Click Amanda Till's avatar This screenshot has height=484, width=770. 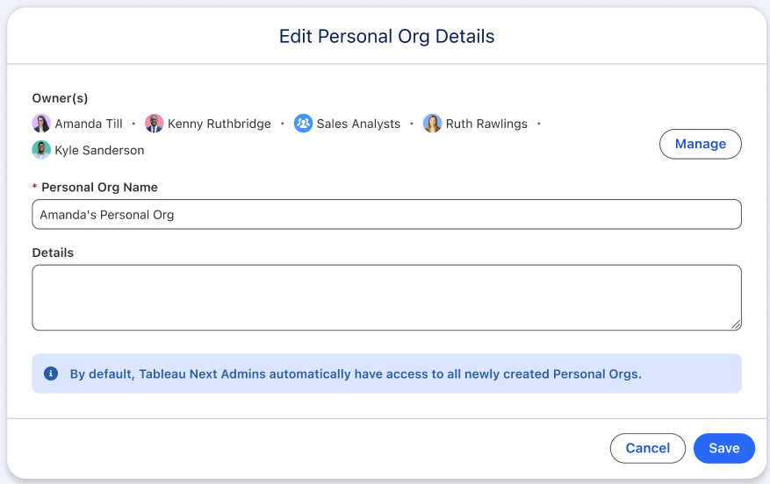pos(41,124)
